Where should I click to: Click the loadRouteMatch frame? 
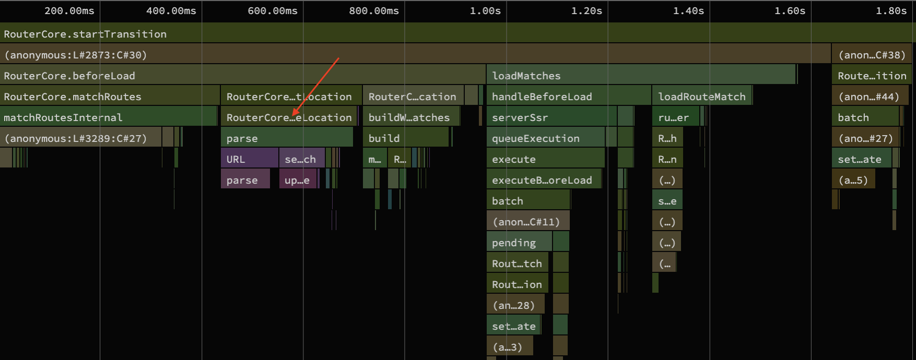tap(702, 96)
